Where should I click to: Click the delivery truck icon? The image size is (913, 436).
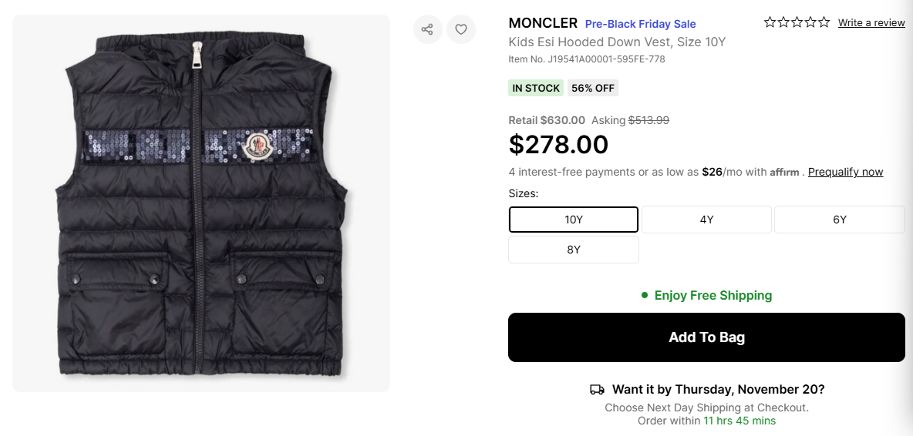[597, 390]
